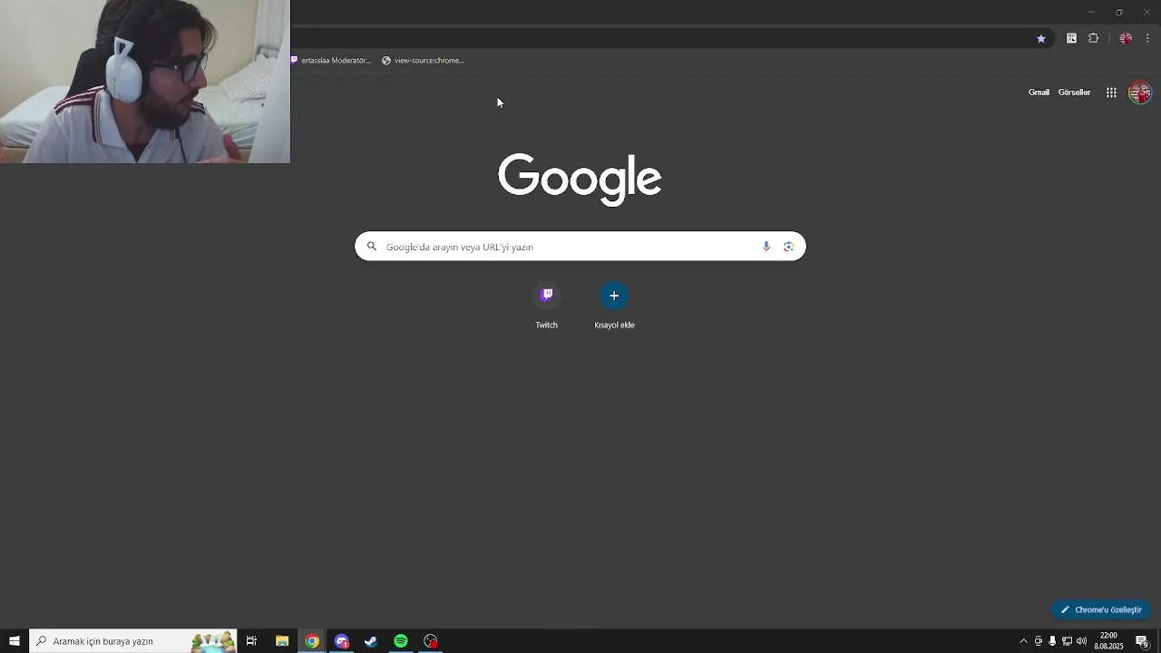Click into the Google search box
This screenshot has height=653, width=1161.
580,247
